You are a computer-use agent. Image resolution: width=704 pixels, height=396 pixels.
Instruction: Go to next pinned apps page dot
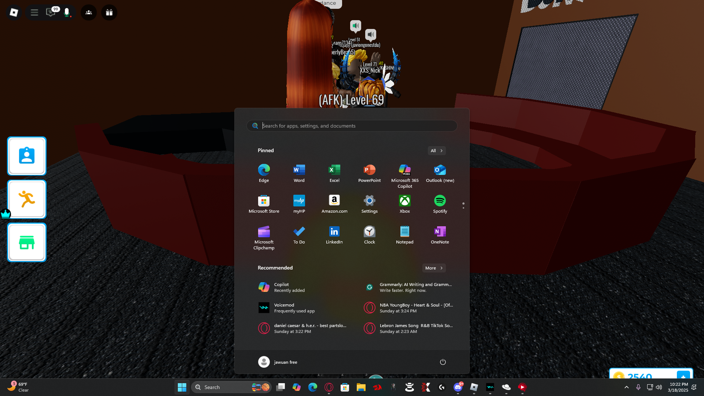[x=463, y=208]
